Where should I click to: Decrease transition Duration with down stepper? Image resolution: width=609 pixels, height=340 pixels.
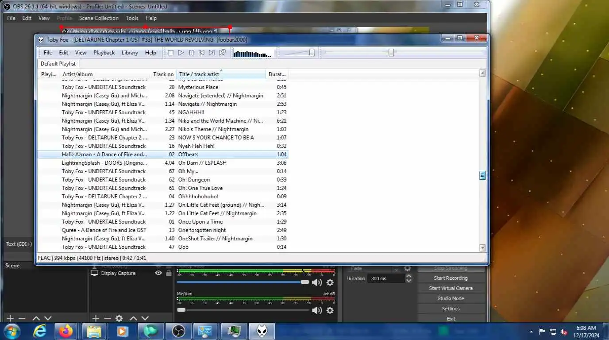[x=409, y=281]
